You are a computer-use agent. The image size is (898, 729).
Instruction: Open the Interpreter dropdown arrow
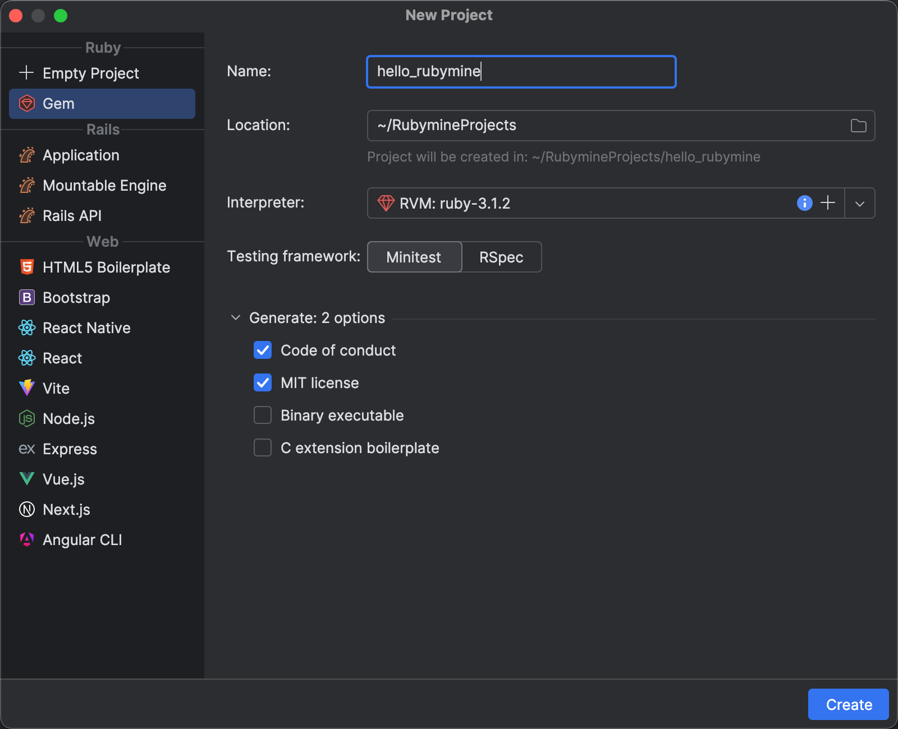tap(859, 204)
